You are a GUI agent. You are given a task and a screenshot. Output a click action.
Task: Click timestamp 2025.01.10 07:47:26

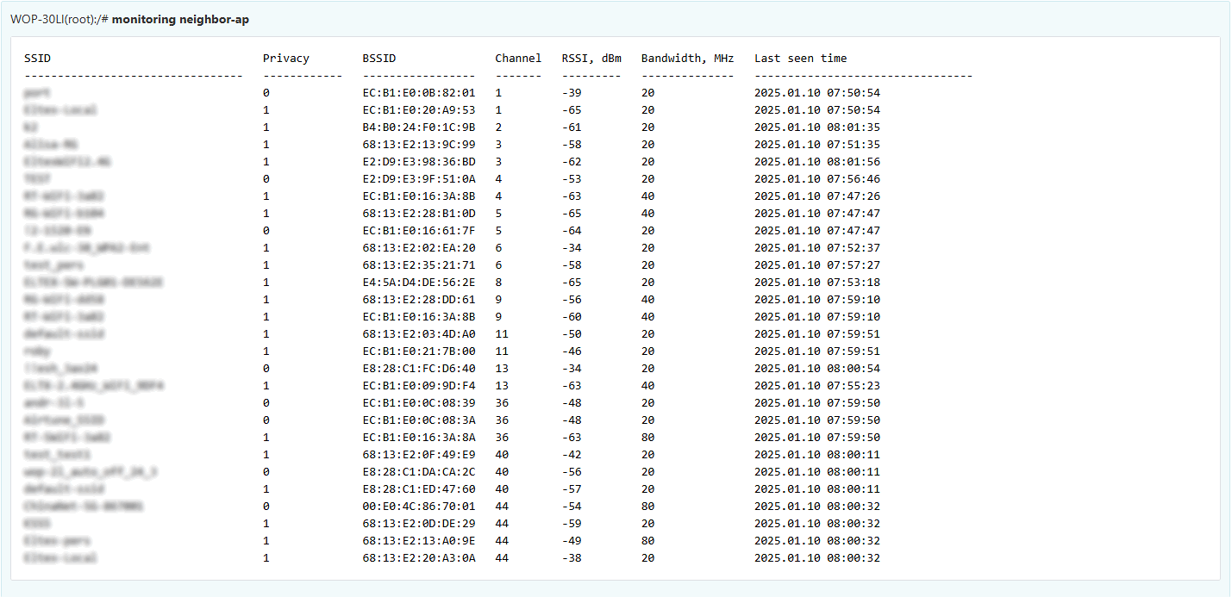pyautogui.click(x=817, y=196)
